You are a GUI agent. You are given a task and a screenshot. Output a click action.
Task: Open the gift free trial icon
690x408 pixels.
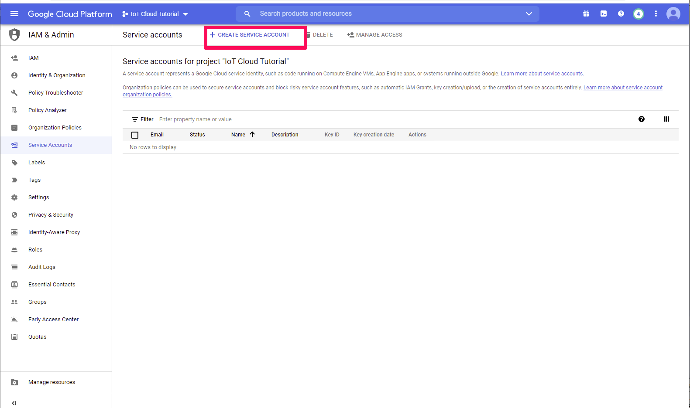[x=586, y=14]
